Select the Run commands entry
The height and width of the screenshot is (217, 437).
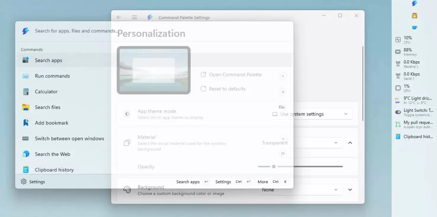point(52,76)
